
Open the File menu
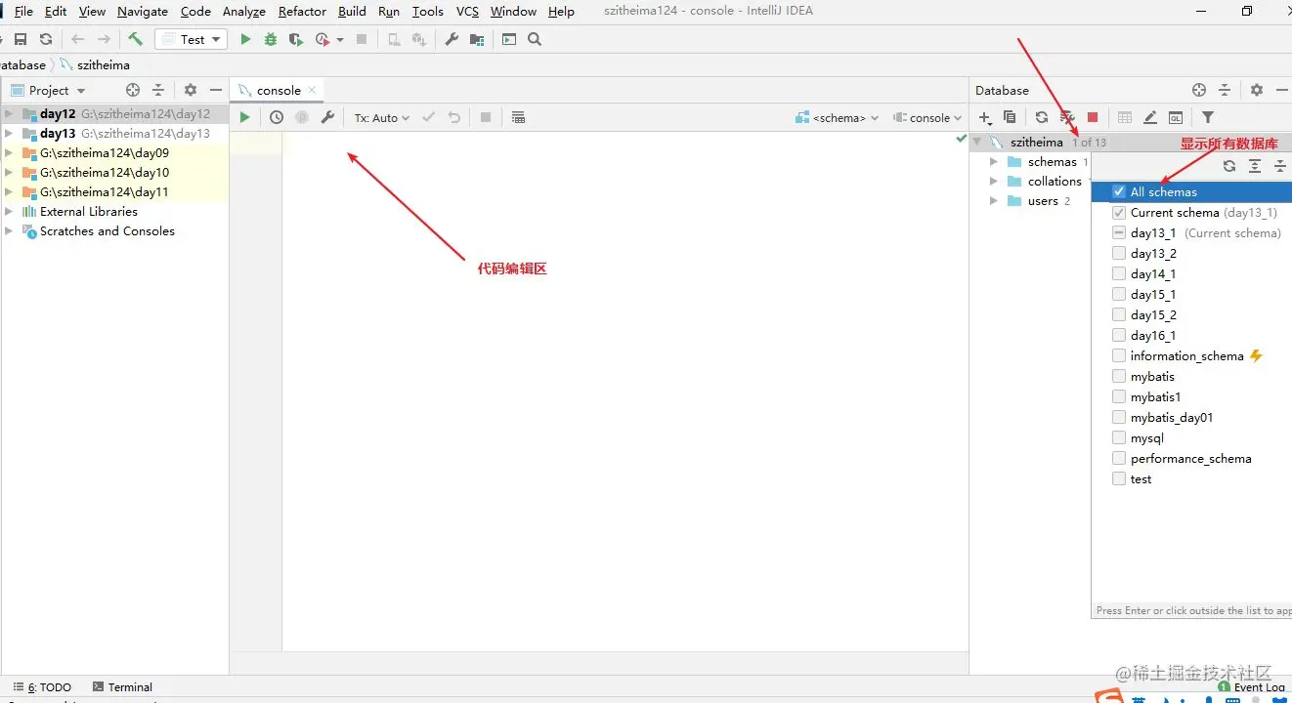pyautogui.click(x=23, y=12)
